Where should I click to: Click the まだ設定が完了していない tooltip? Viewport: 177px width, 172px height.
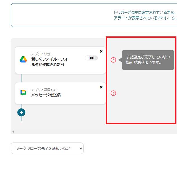pos(148,60)
